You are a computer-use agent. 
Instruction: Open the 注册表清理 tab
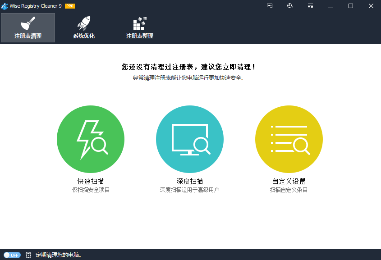click(28, 27)
